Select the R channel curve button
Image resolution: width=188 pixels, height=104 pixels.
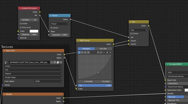tap(82, 52)
